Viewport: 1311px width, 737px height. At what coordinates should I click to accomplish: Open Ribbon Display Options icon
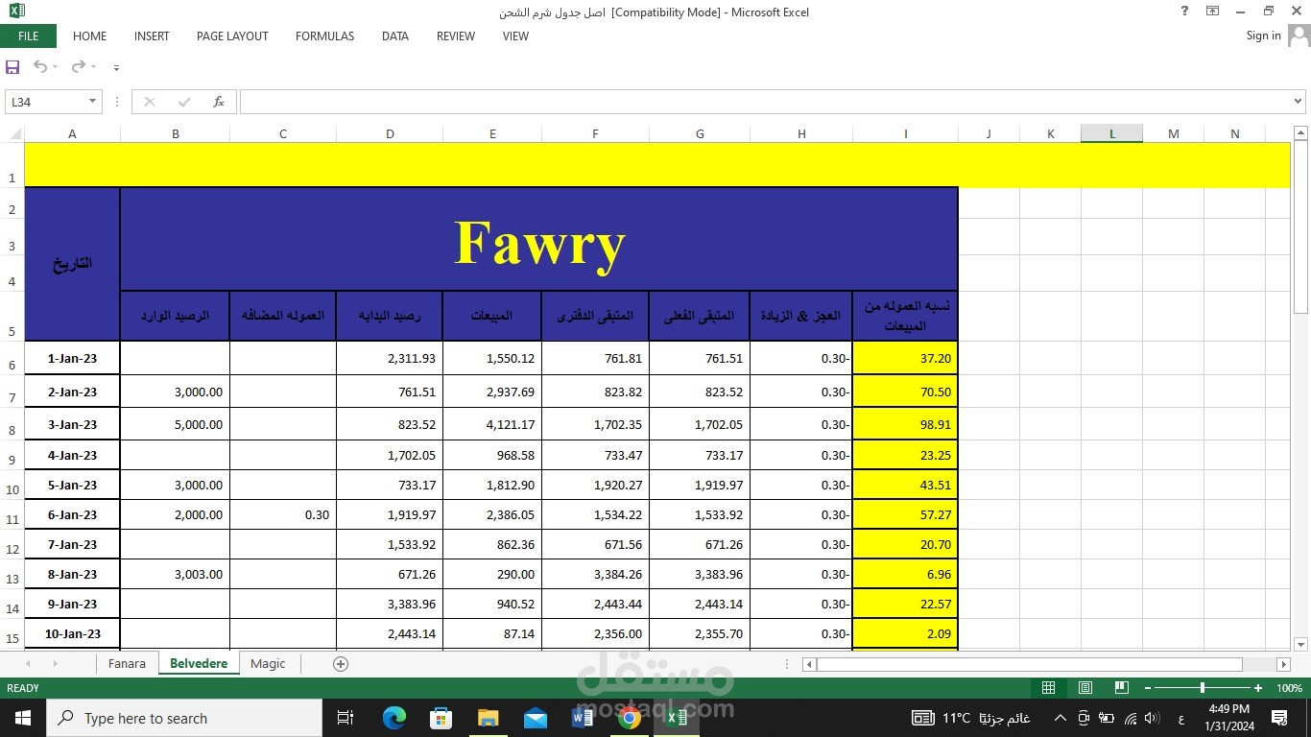pyautogui.click(x=1213, y=12)
